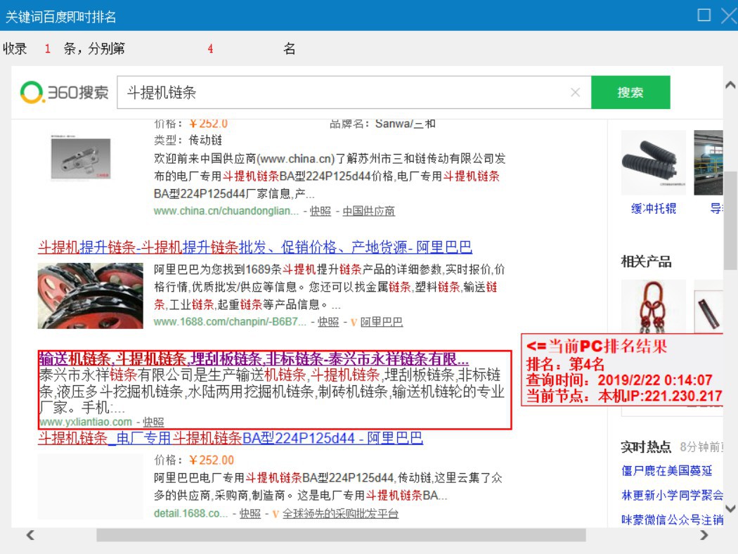Close the 关键词百度即时排名 window
Viewport: 738px width, 554px height.
tap(730, 15)
